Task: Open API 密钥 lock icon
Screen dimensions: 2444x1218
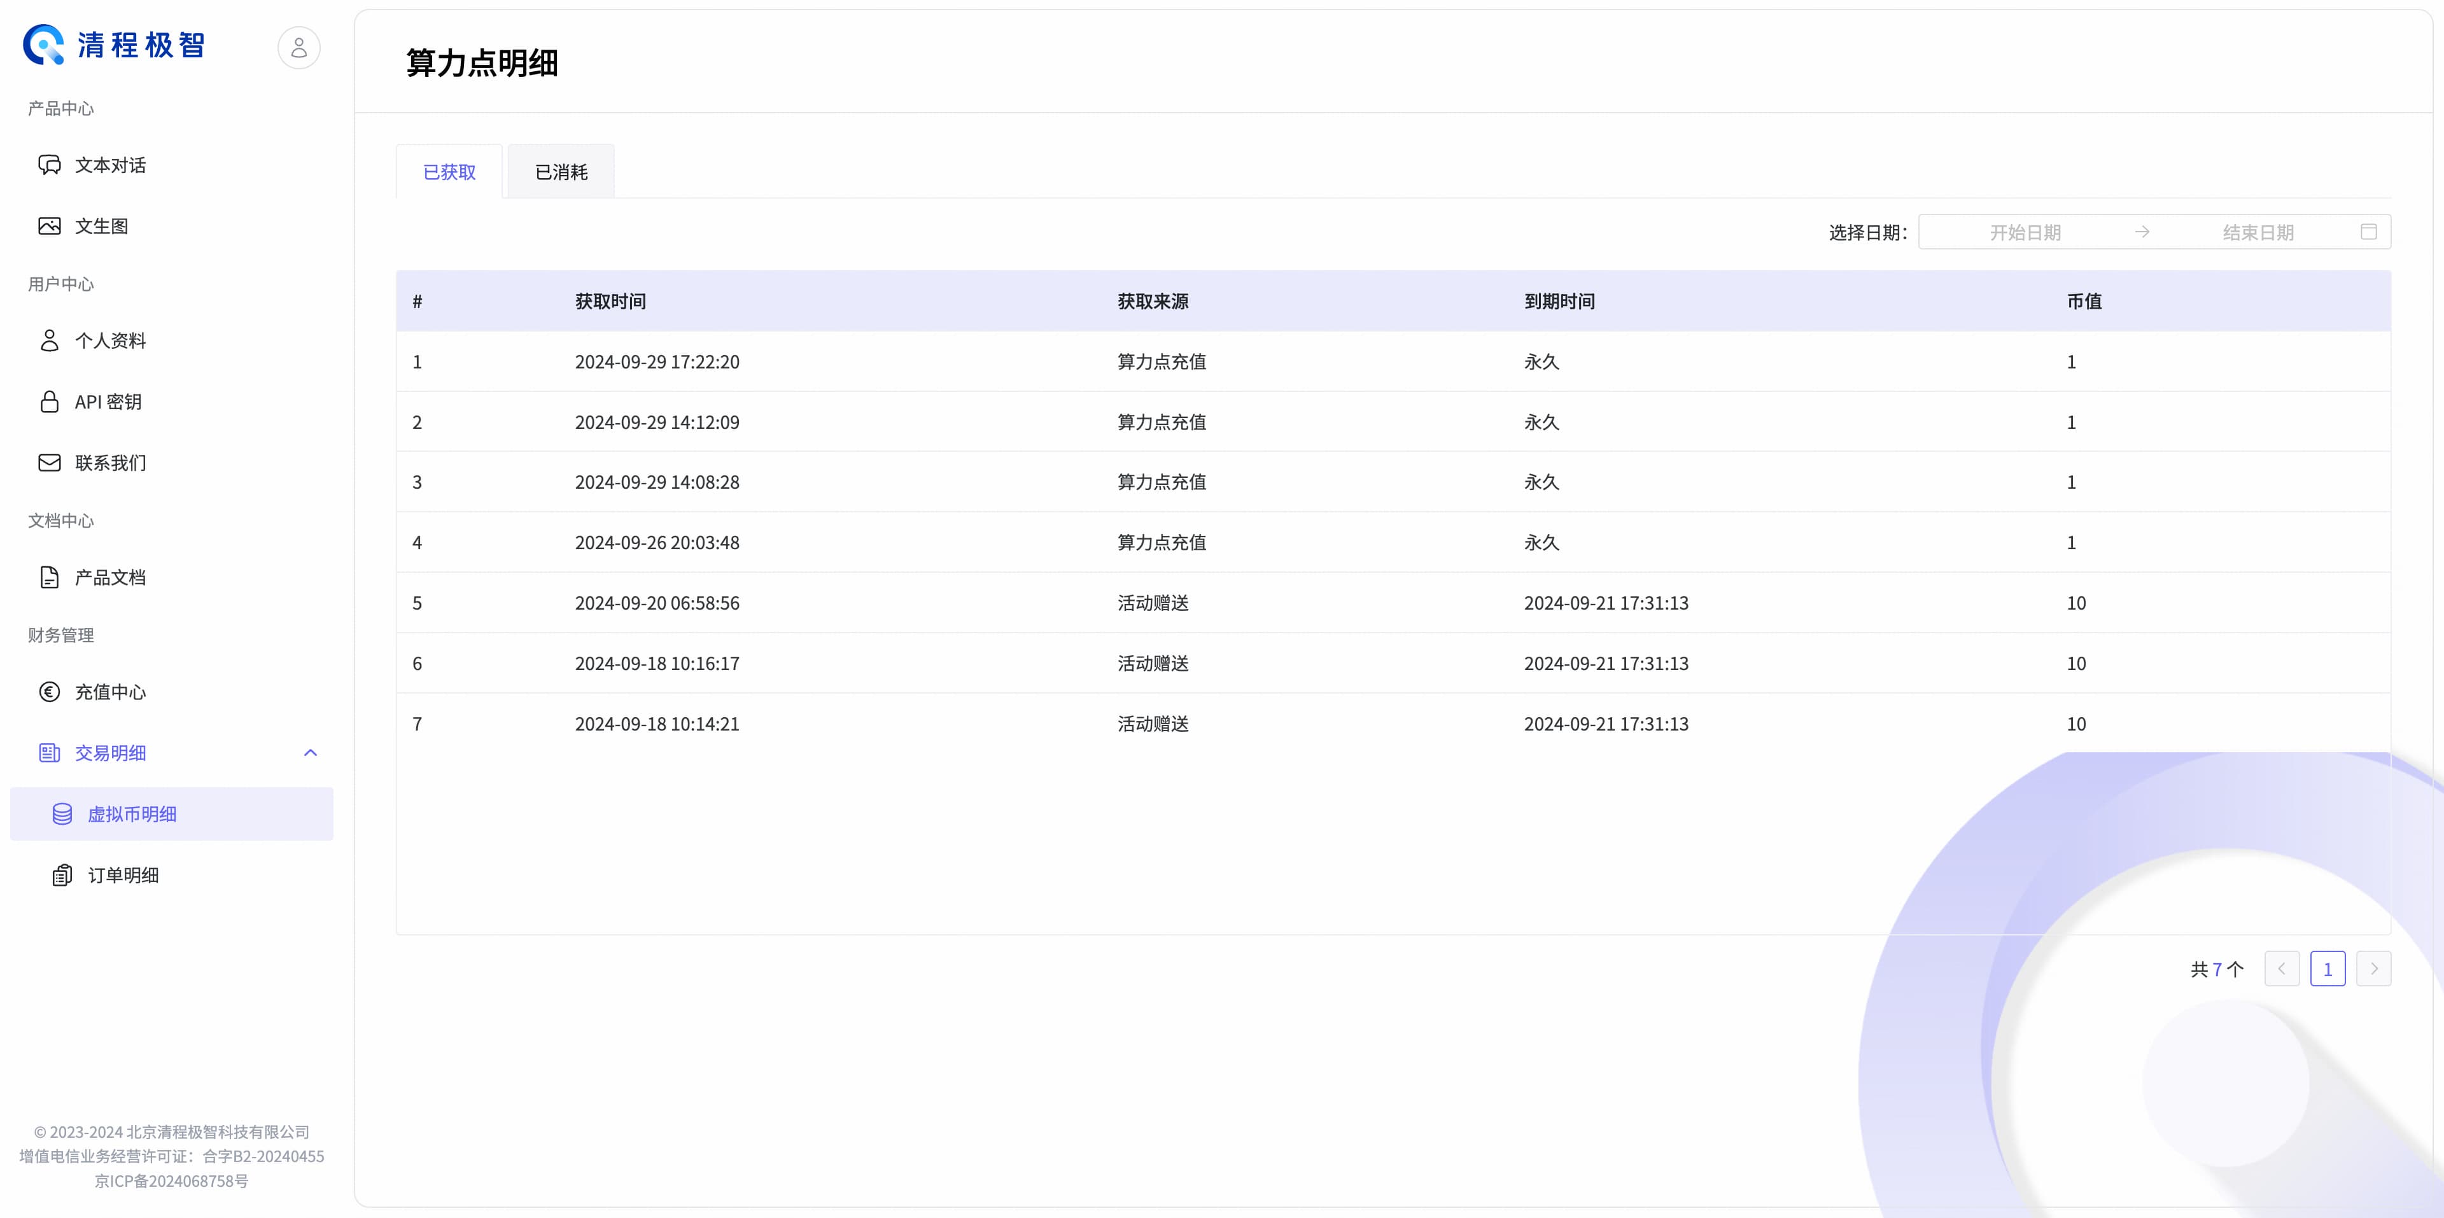Action: (50, 402)
